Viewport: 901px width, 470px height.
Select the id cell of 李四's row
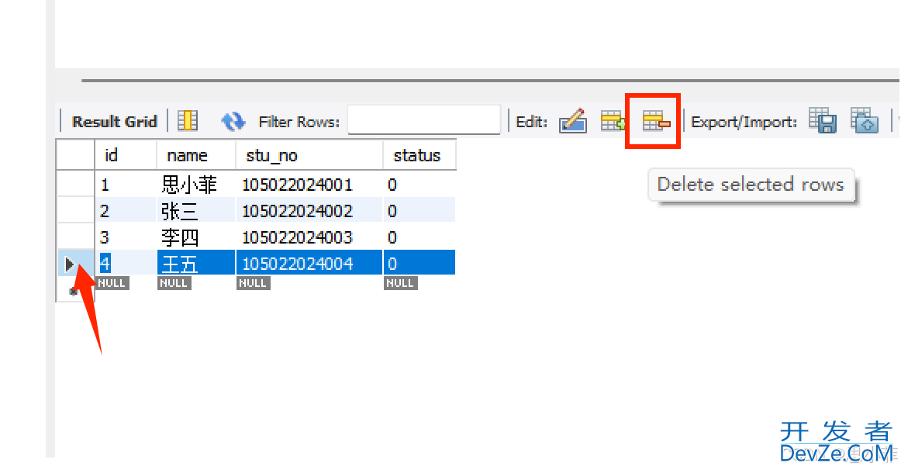click(x=126, y=237)
